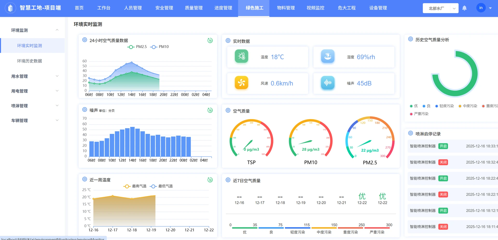Click the 69%rh humidity value
Viewport: 498px width, 240px height.
[x=366, y=57]
